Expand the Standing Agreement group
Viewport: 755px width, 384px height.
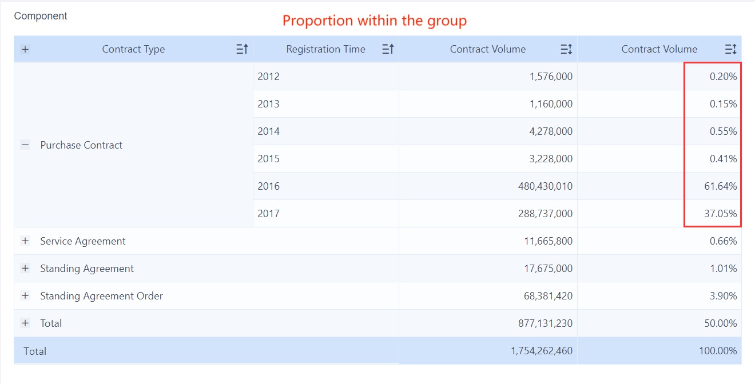pyautogui.click(x=25, y=268)
